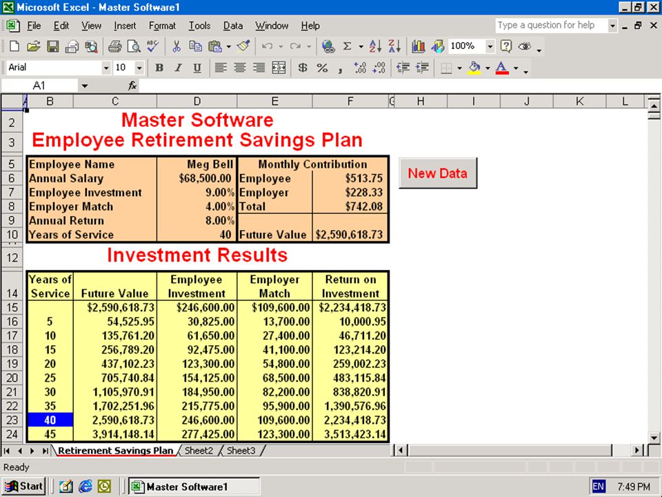Click the New Data button
Screen dimensions: 662x497
438,173
